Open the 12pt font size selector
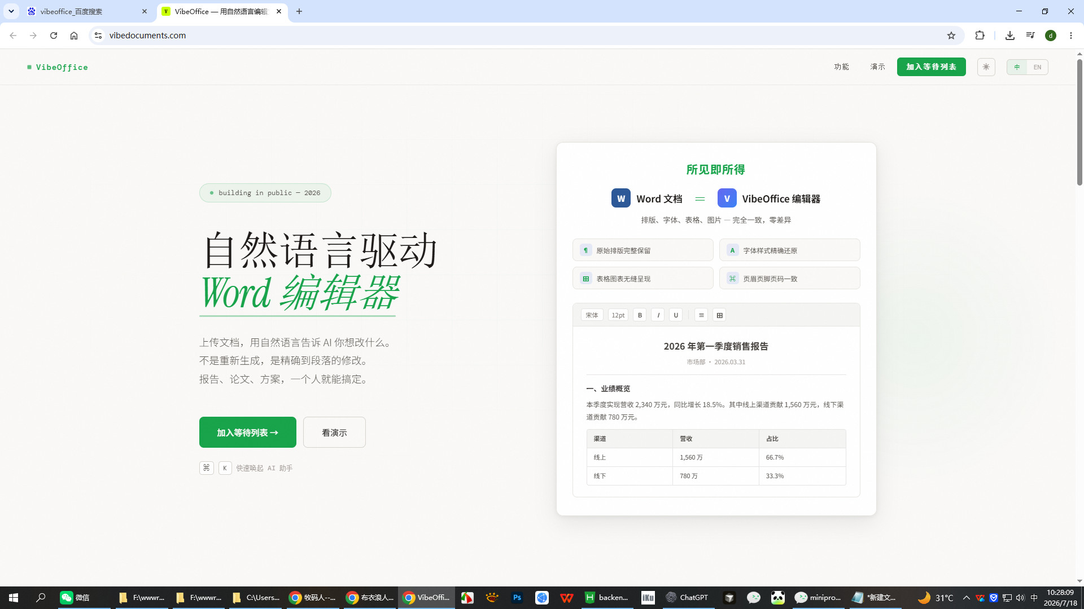1084x609 pixels. coord(618,315)
